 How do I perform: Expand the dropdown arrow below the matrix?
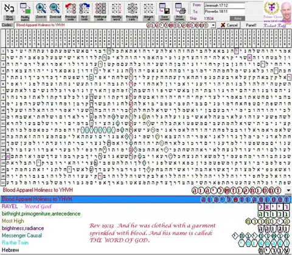288,190
